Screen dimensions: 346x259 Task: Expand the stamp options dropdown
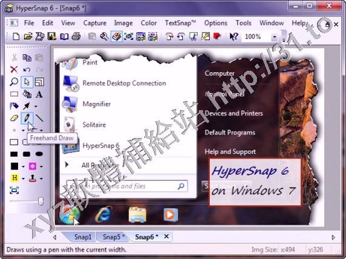tap(41, 179)
